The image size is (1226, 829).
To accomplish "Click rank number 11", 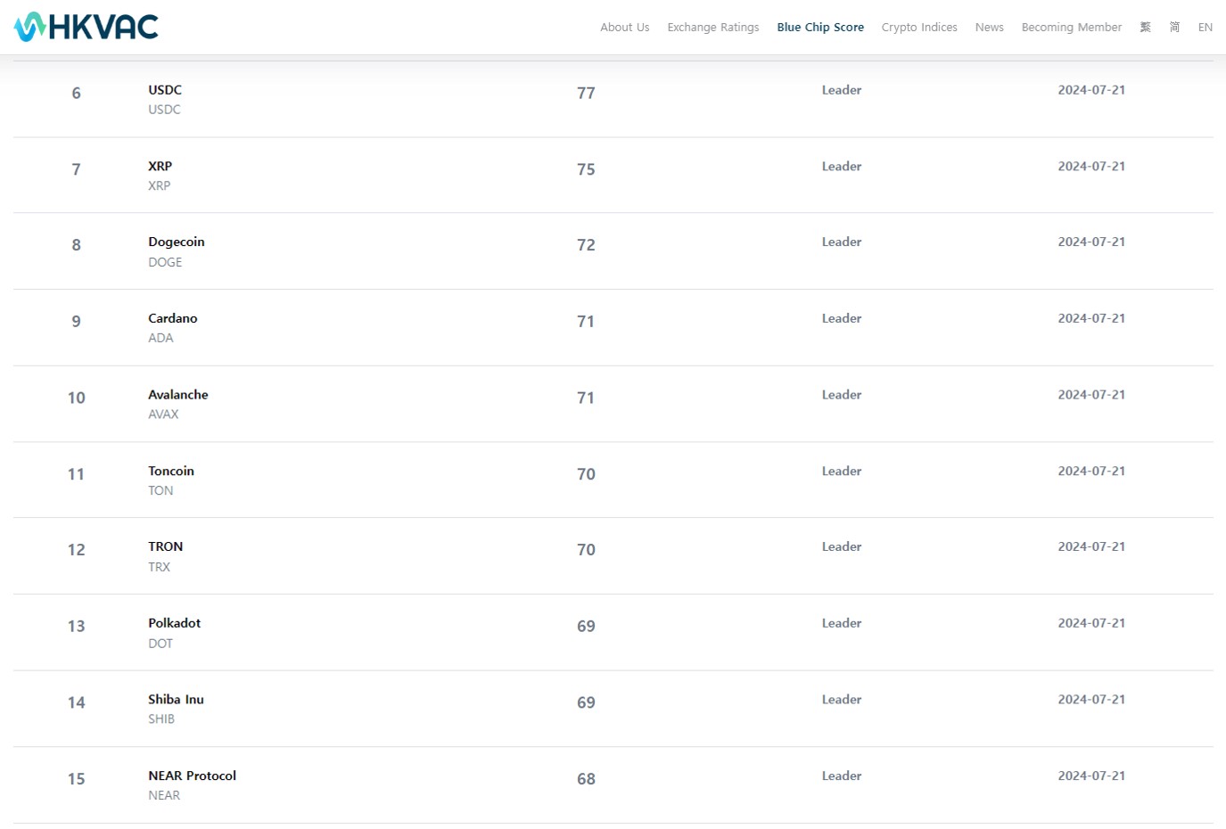I will pyautogui.click(x=77, y=474).
